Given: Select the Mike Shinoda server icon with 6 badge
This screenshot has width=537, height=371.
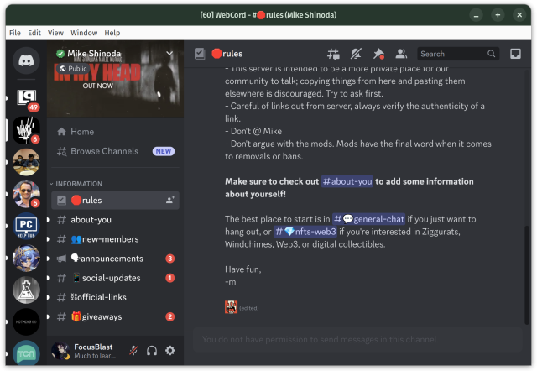Looking at the screenshot, I should pos(26,130).
